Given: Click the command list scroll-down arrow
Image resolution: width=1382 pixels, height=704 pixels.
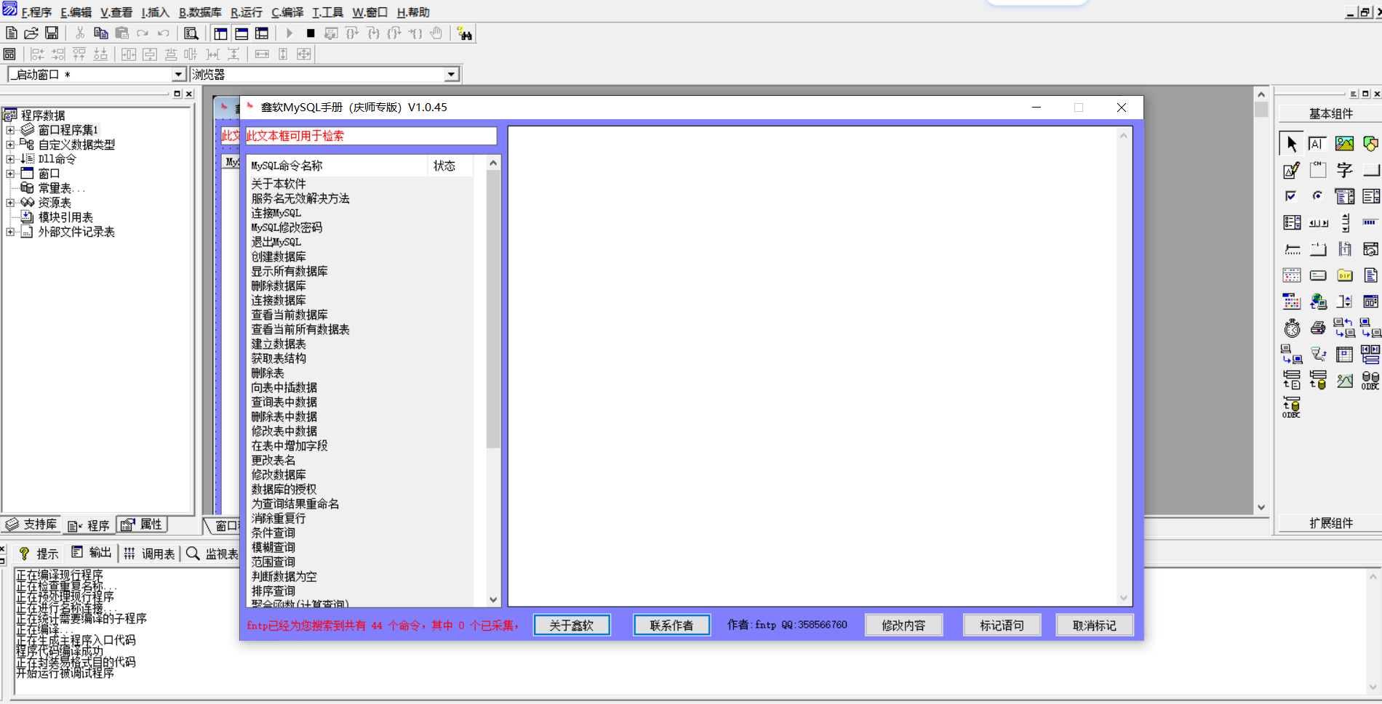Looking at the screenshot, I should coord(493,599).
